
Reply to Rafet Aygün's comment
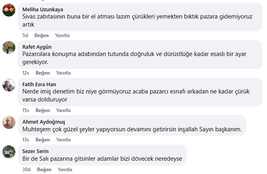63,73
